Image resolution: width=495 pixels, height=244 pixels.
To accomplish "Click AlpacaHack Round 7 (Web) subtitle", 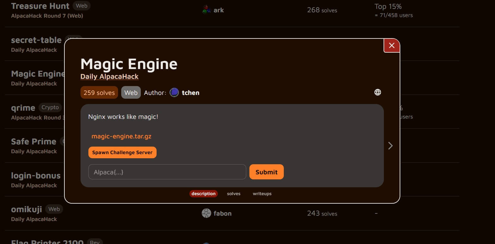I will click(47, 16).
